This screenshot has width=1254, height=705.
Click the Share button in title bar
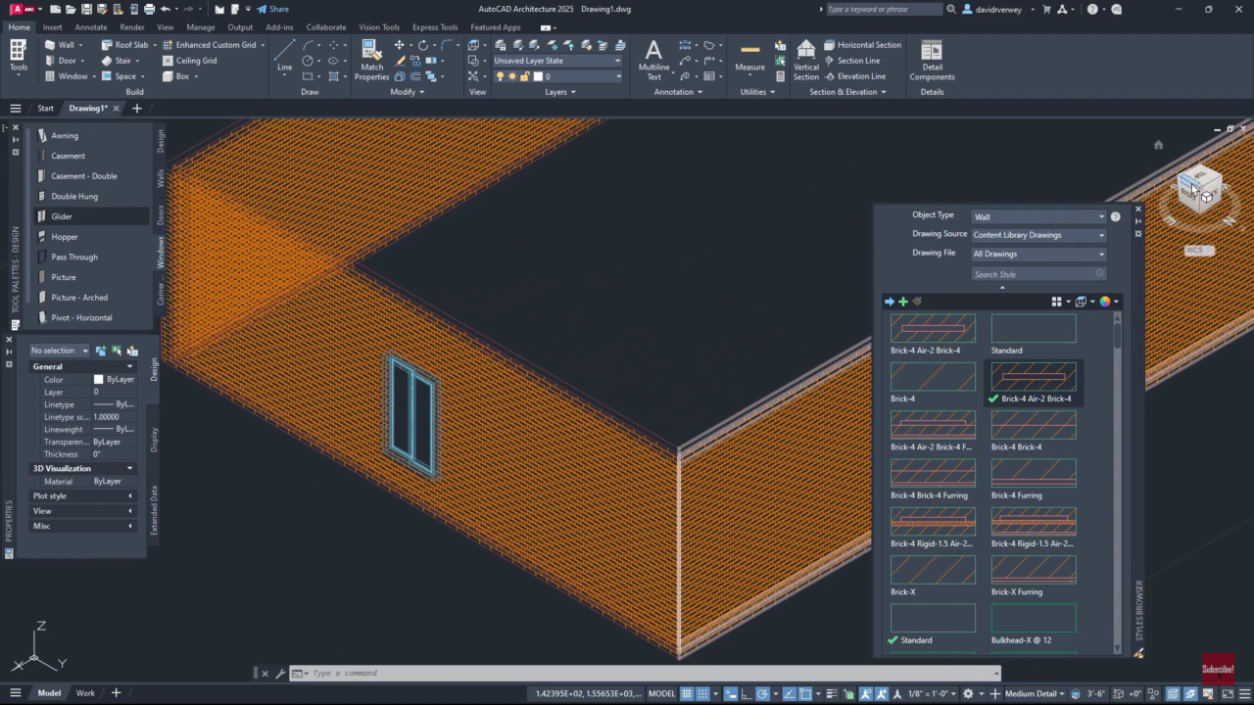click(x=273, y=9)
